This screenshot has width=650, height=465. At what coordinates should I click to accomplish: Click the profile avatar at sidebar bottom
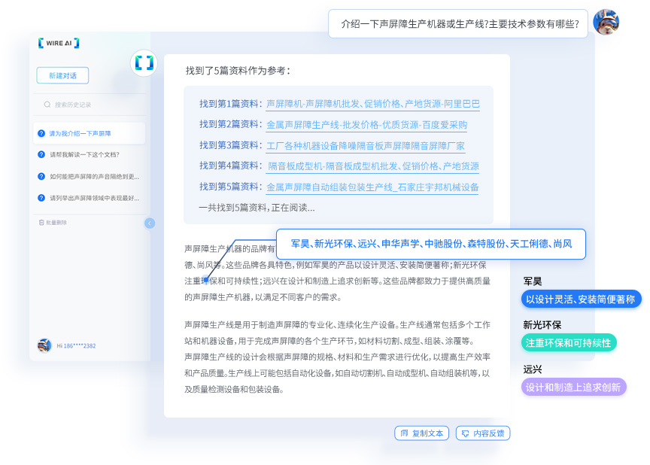coord(44,345)
